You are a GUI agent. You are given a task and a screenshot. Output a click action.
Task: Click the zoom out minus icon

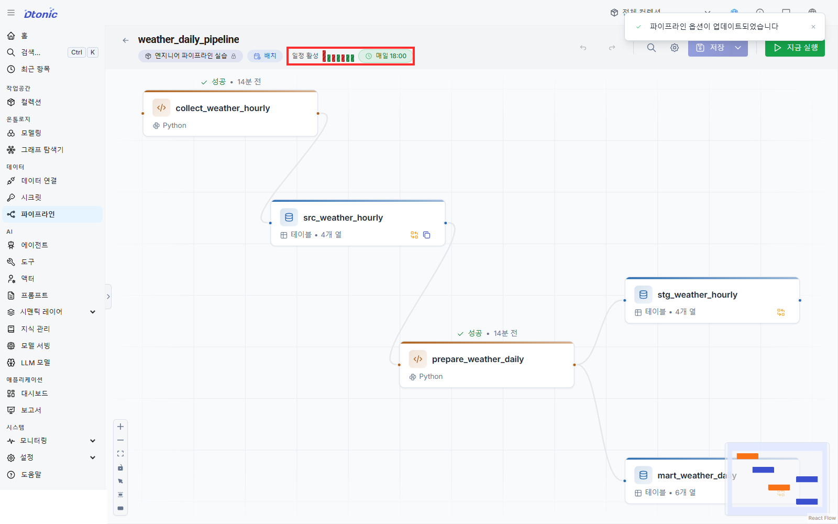point(120,440)
